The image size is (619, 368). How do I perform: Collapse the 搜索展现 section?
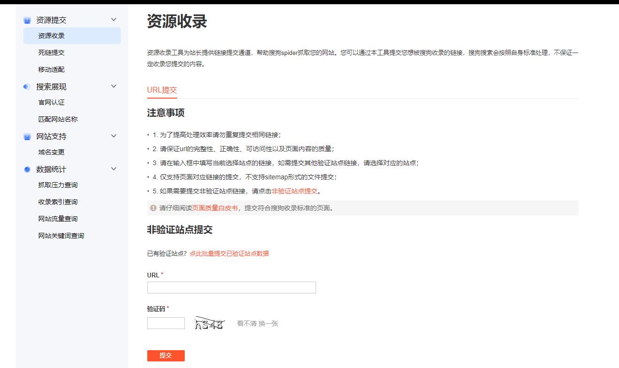click(x=114, y=86)
